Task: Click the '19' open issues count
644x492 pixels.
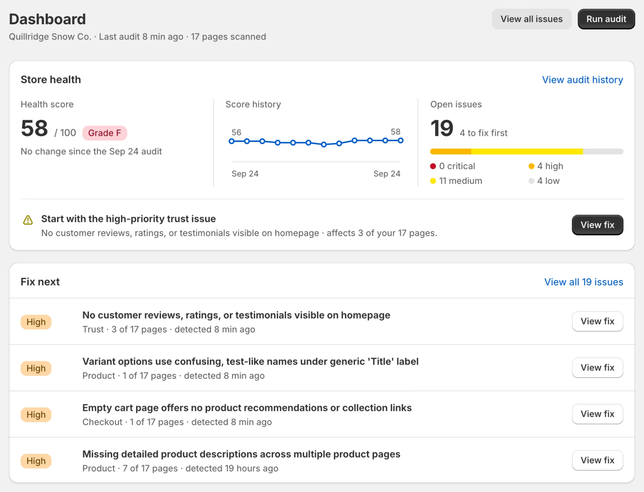Action: (x=442, y=128)
